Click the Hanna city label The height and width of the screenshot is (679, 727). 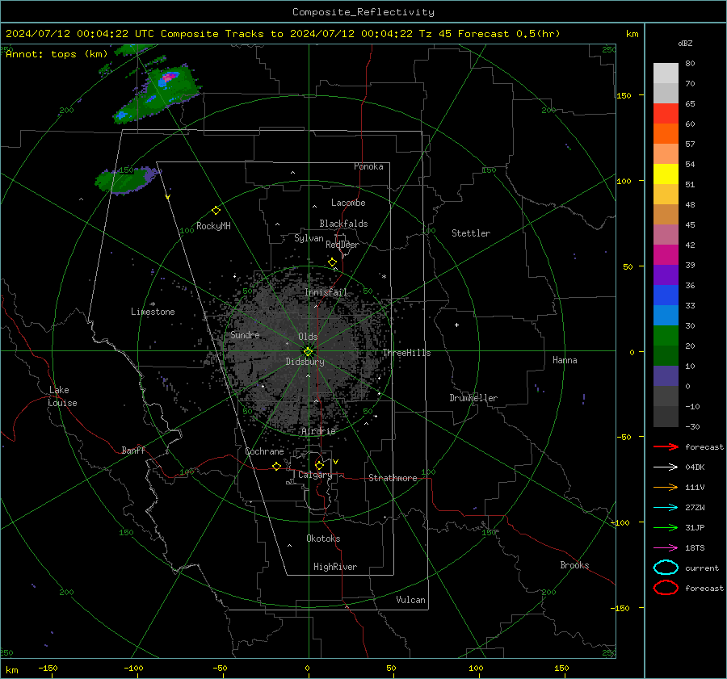coord(565,360)
